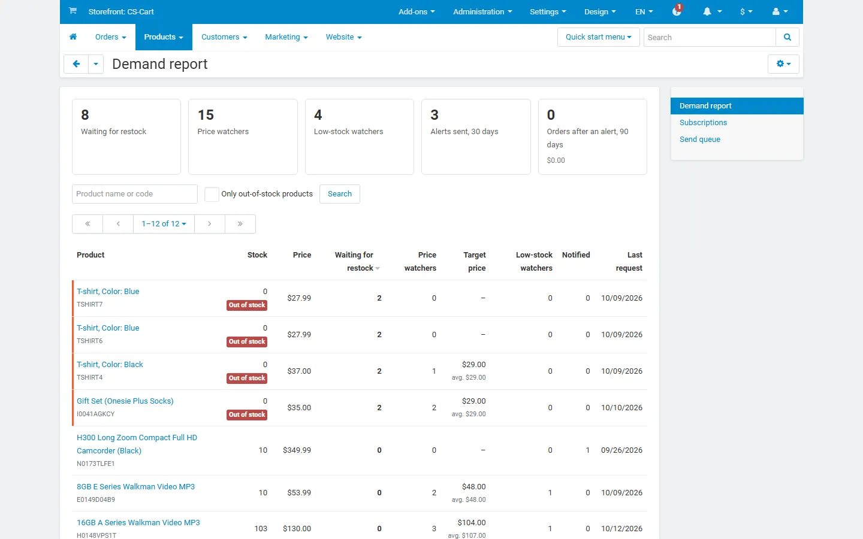The width and height of the screenshot is (863, 539).
Task: Open the notifications bell menu
Action: [x=712, y=11]
